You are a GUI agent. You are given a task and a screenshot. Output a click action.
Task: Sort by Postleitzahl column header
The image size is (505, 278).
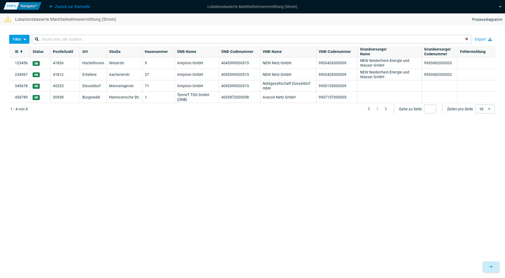tap(63, 52)
